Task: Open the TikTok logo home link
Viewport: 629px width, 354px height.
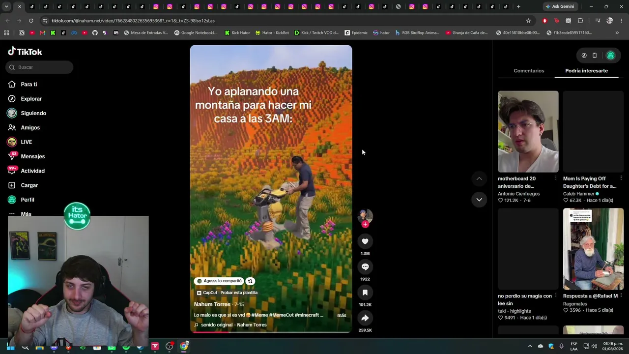Action: tap(25, 52)
